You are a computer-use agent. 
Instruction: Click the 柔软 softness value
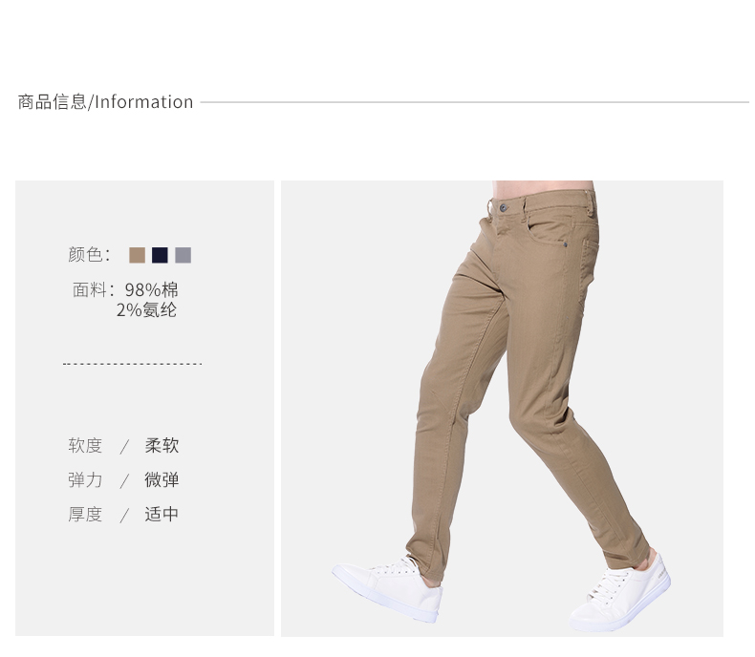[162, 446]
